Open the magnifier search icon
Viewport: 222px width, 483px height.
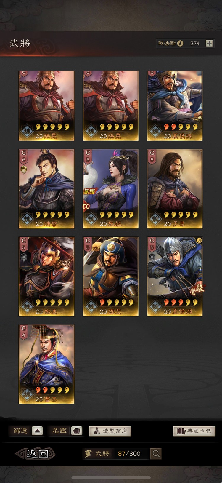156,453
